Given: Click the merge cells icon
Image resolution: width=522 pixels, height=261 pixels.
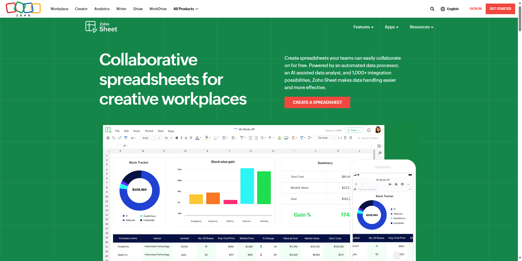Looking at the screenshot, I should [224, 138].
